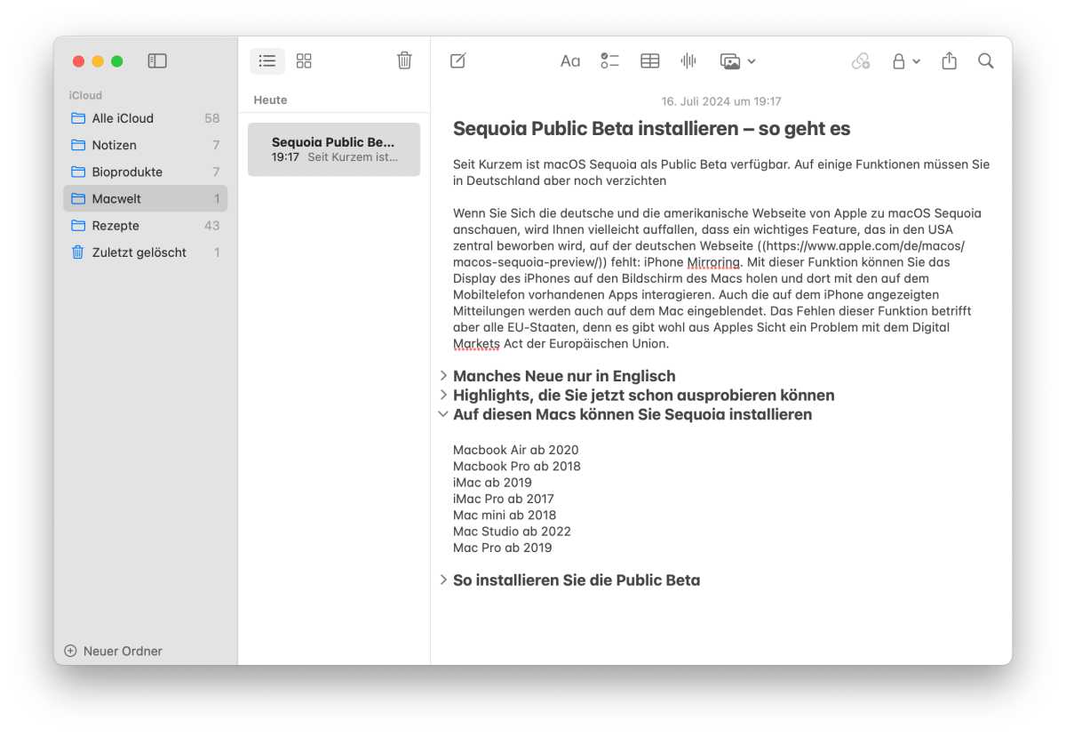Click the collaboration link icon
Image resolution: width=1066 pixels, height=736 pixels.
[860, 61]
